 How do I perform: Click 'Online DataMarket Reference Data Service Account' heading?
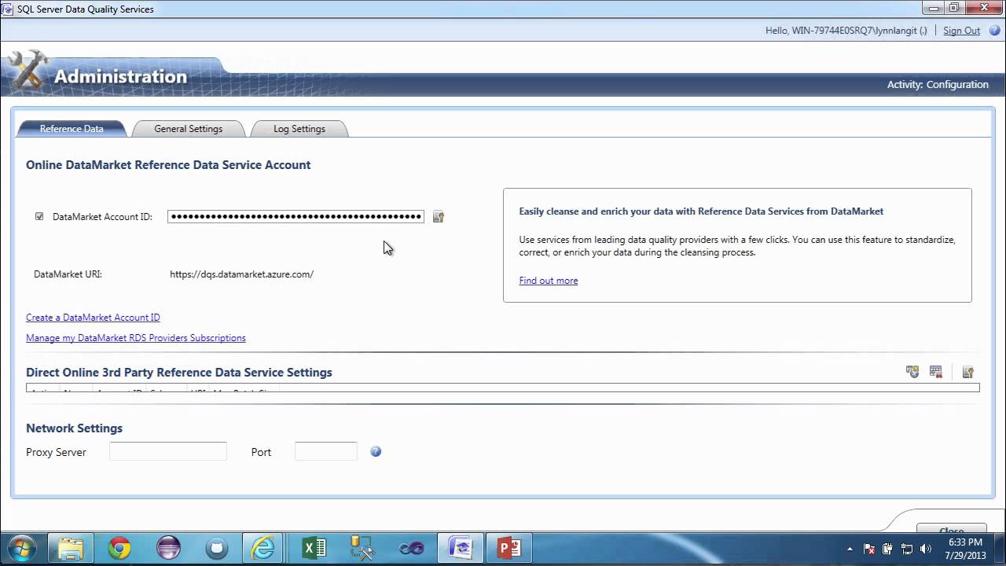pos(168,165)
